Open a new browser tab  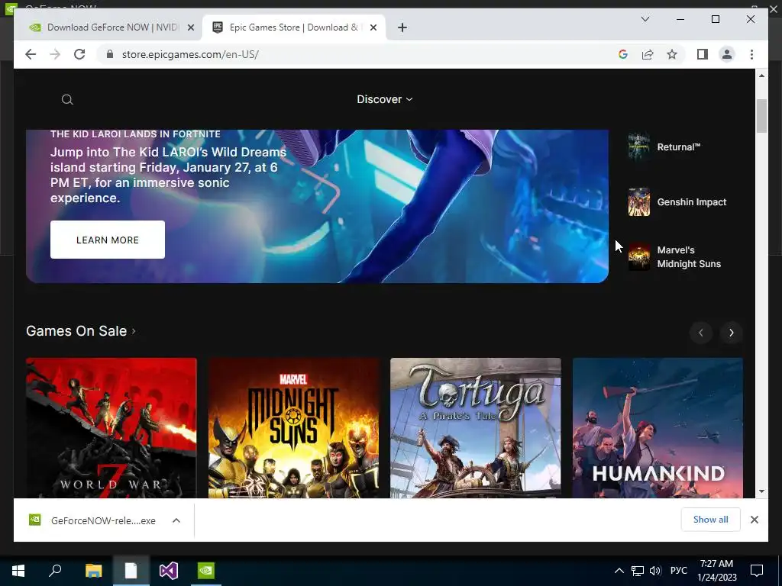click(402, 27)
